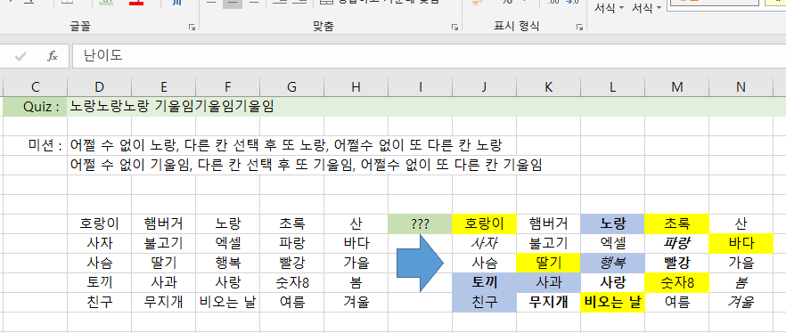The image size is (786, 333).
Task: Select column E header
Action: point(163,87)
